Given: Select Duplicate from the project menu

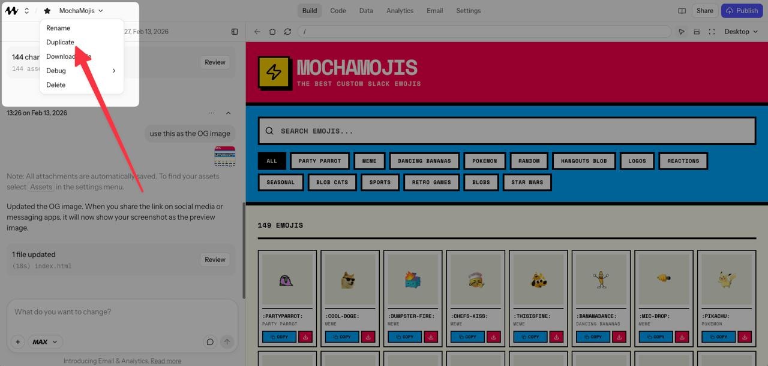Looking at the screenshot, I should [x=60, y=42].
